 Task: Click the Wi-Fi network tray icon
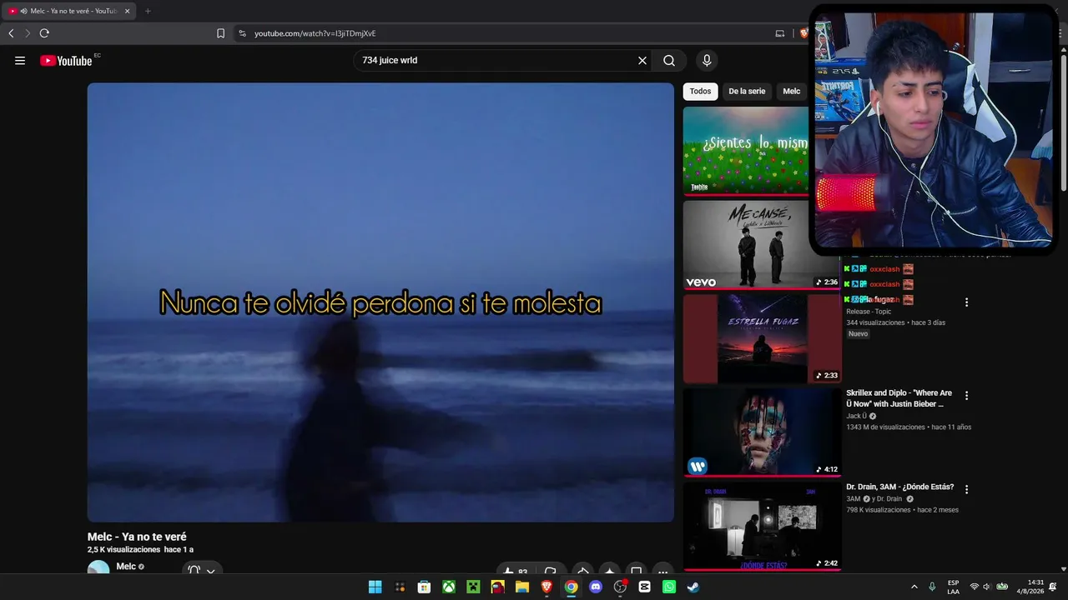tap(974, 587)
